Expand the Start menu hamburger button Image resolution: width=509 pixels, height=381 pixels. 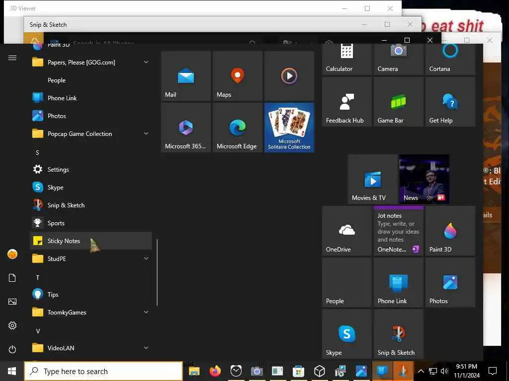pyautogui.click(x=12, y=58)
